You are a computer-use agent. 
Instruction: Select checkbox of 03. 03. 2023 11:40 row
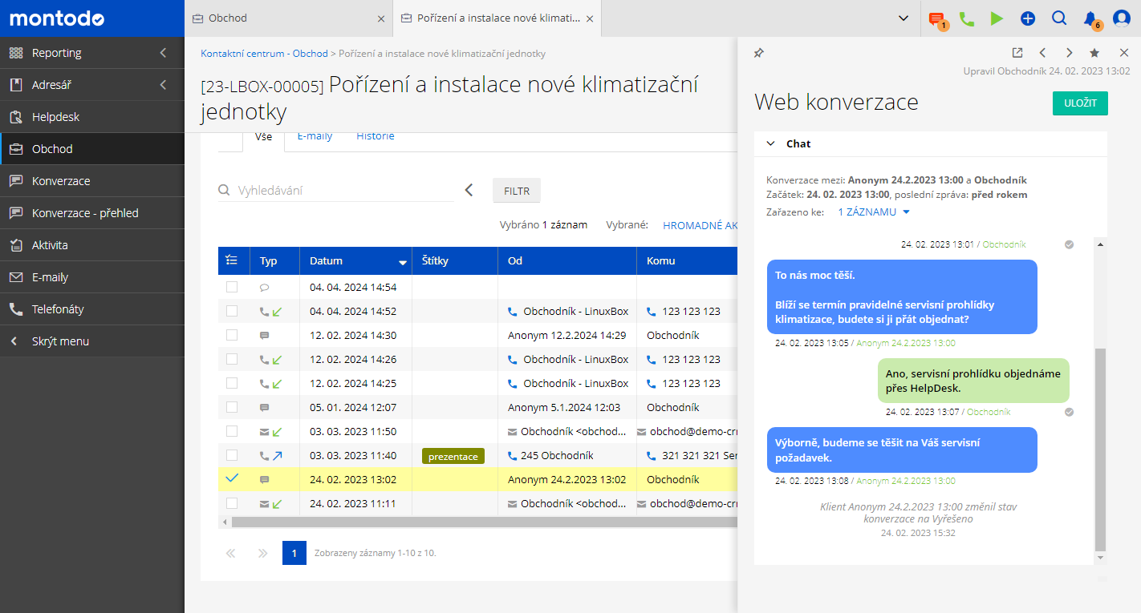click(232, 455)
